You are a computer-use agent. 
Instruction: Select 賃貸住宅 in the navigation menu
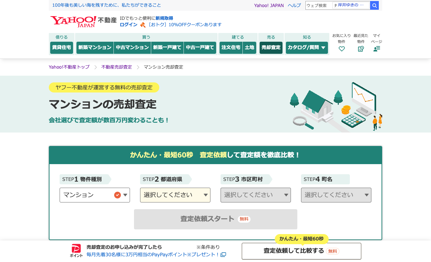point(61,48)
